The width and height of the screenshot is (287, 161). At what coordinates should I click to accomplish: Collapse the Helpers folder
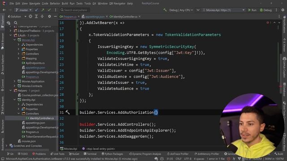pyautogui.click(x=10, y=90)
